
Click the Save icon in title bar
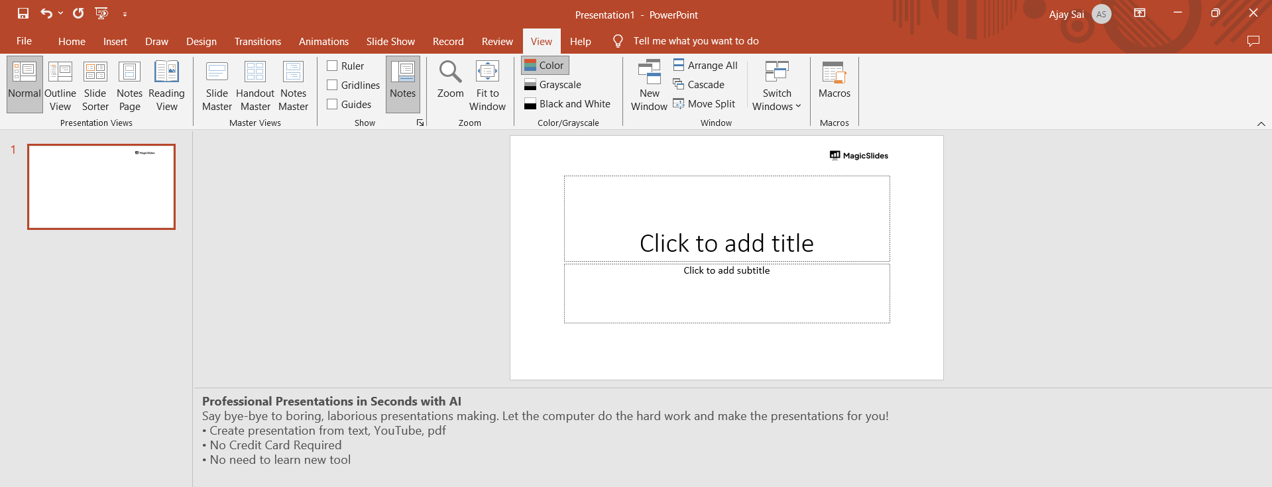click(23, 13)
